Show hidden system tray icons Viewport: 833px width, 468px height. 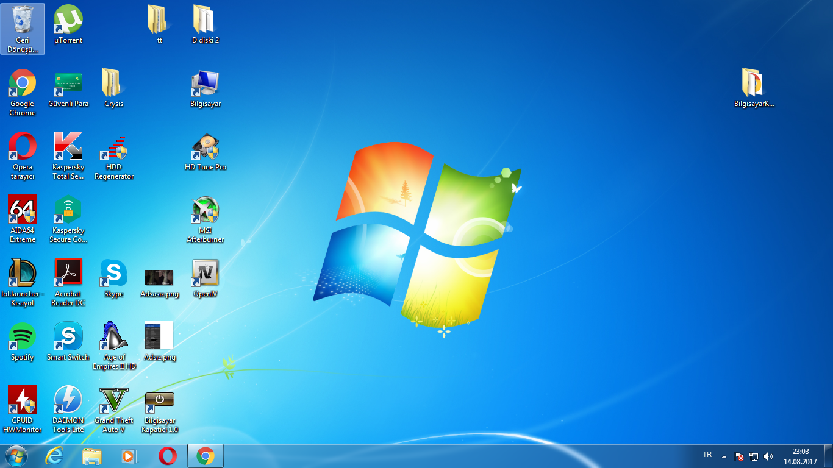tap(724, 456)
